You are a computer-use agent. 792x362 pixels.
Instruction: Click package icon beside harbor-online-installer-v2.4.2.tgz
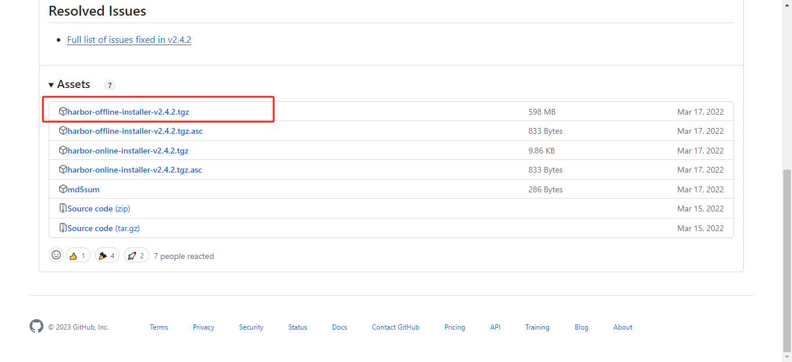click(x=63, y=150)
